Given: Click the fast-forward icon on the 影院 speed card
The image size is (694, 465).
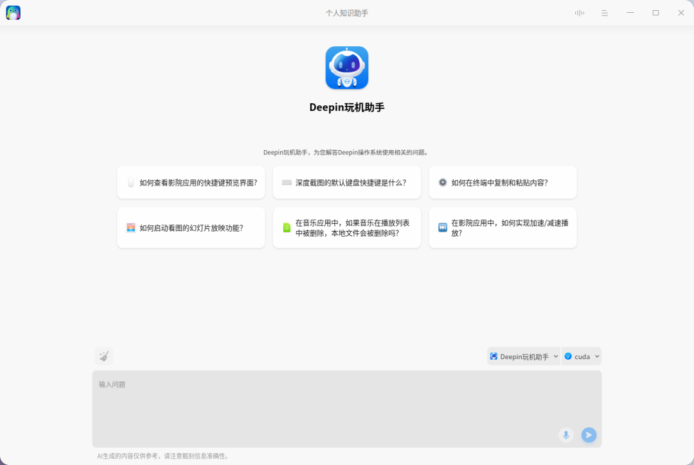Looking at the screenshot, I should (x=443, y=228).
